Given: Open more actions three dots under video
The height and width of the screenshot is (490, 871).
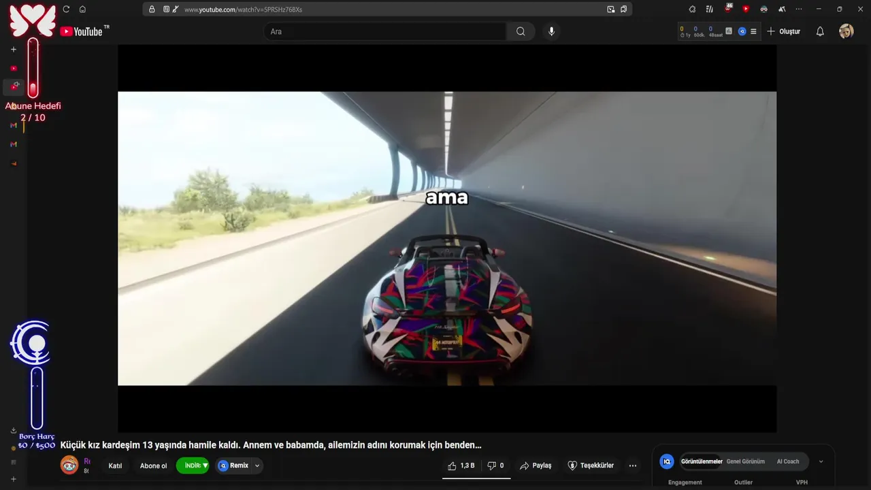Looking at the screenshot, I should pos(633,465).
